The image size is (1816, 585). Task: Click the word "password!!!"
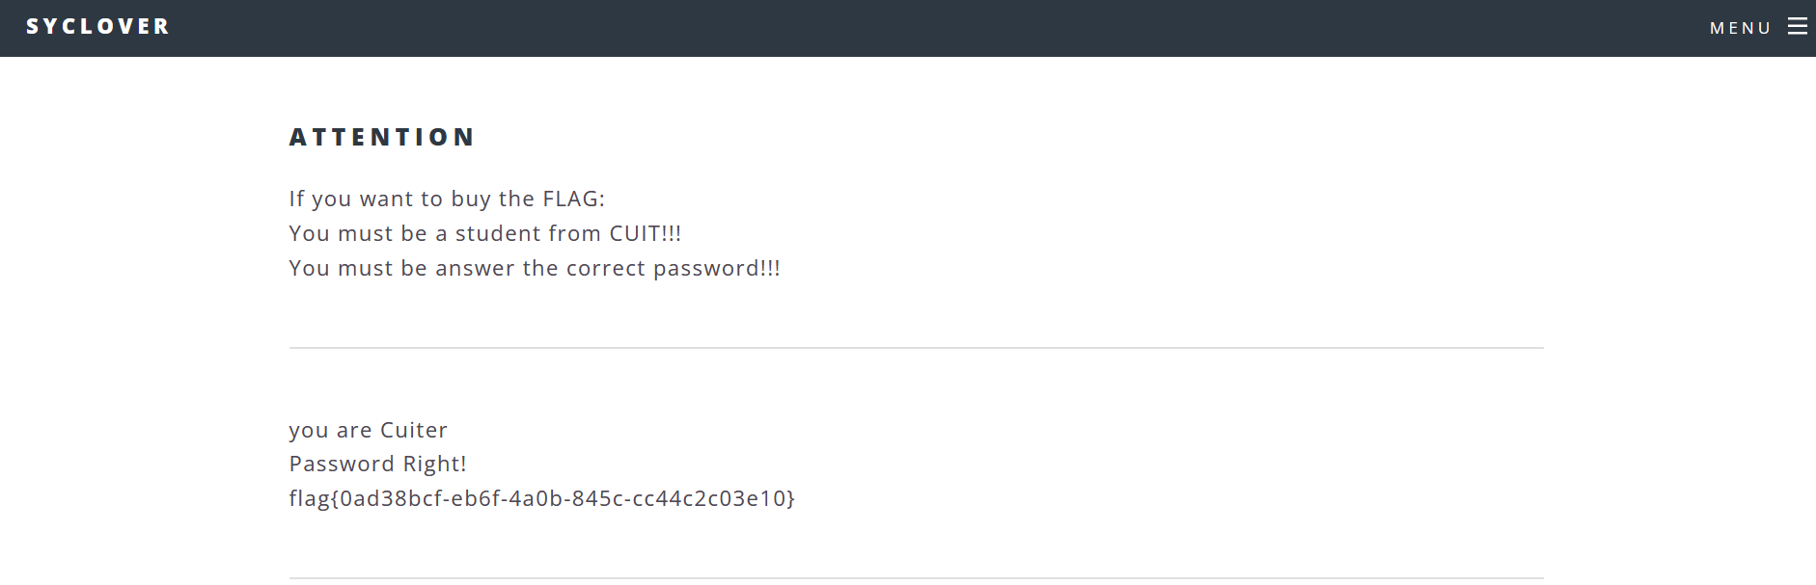pos(716,269)
